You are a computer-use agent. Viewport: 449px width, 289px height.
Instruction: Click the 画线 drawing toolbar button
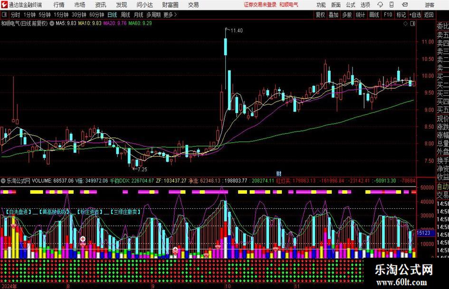click(x=374, y=15)
